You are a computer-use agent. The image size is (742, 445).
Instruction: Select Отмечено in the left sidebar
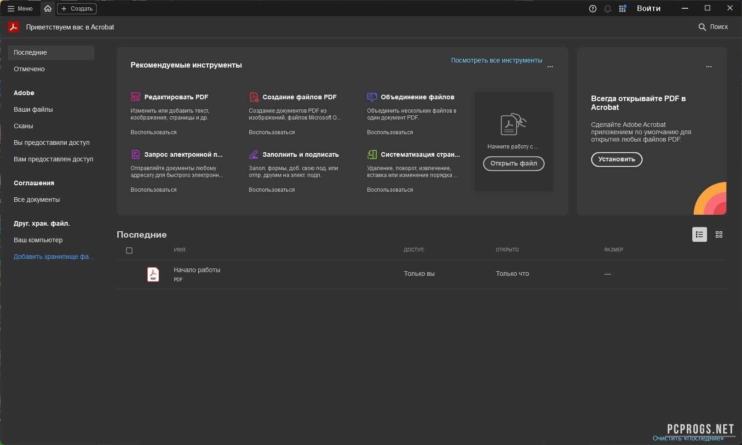point(29,69)
